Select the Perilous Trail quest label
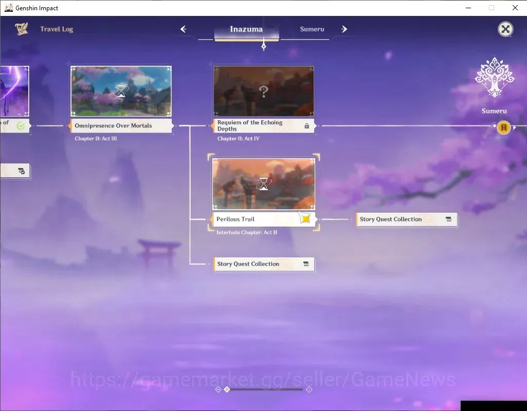527x411 pixels. pos(263,219)
